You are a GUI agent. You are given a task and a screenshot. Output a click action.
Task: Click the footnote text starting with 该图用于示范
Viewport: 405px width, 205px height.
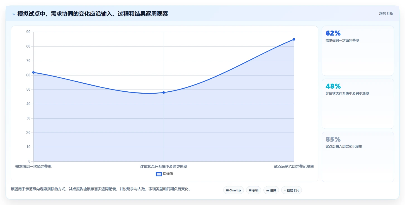101,189
